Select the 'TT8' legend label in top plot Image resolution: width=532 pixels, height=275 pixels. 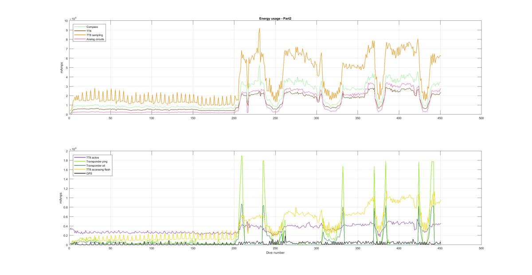[90, 31]
